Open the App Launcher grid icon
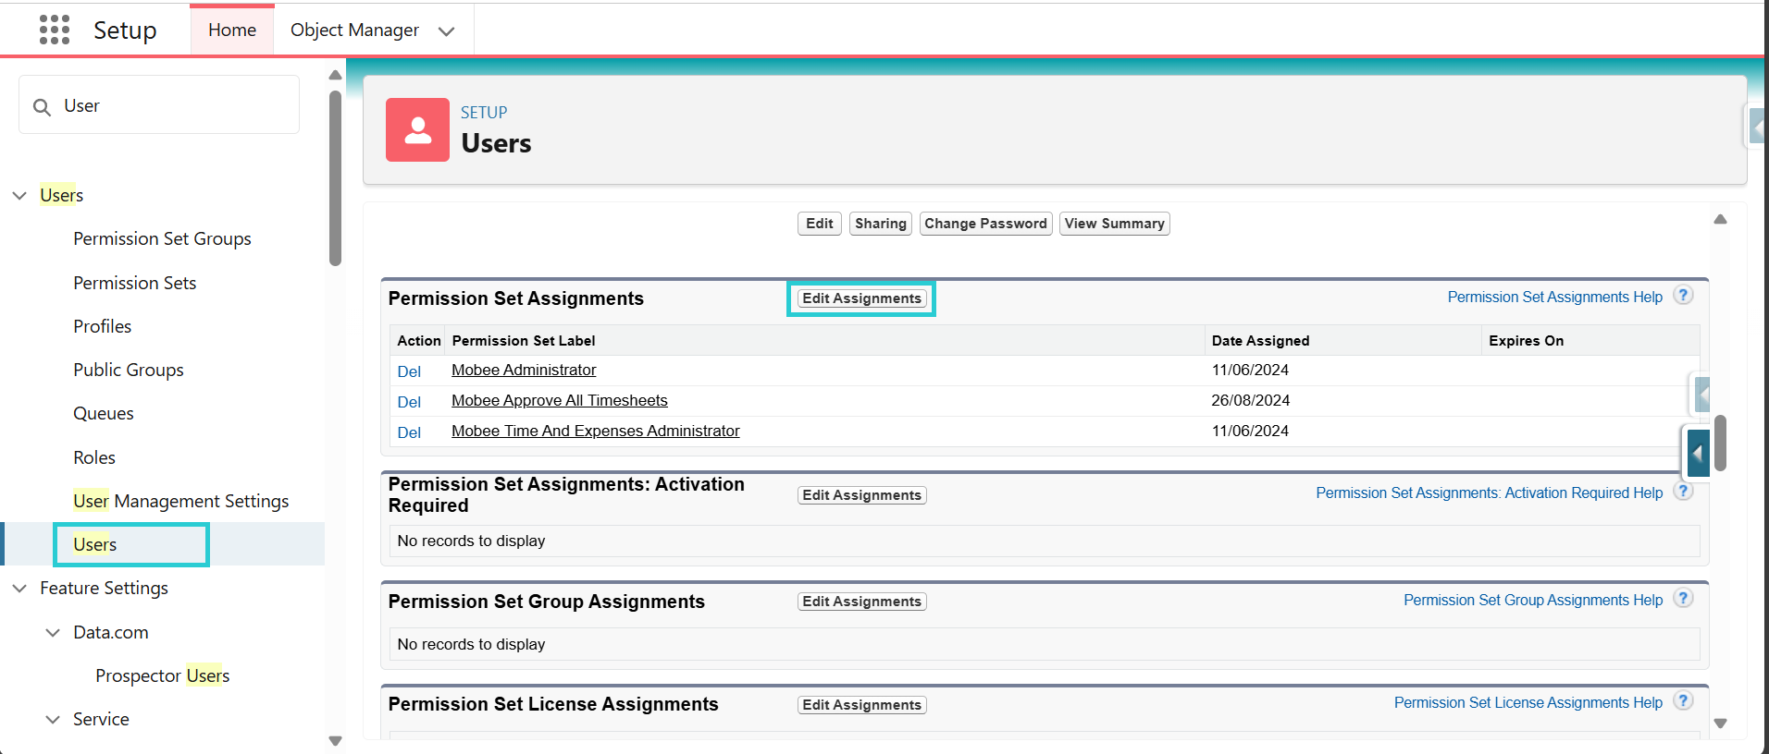The width and height of the screenshot is (1769, 754). (x=55, y=30)
